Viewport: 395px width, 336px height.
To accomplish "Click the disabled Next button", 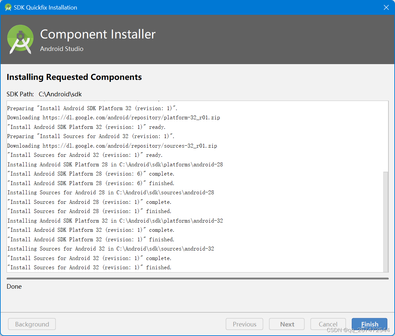I will pyautogui.click(x=287, y=324).
